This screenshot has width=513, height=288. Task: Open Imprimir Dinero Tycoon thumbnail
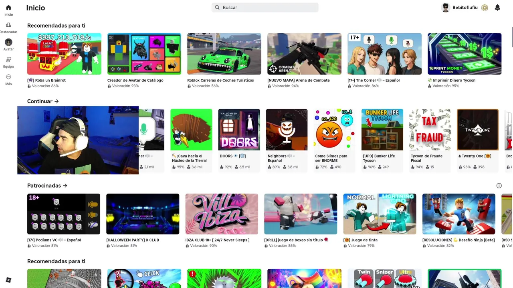pos(465,54)
